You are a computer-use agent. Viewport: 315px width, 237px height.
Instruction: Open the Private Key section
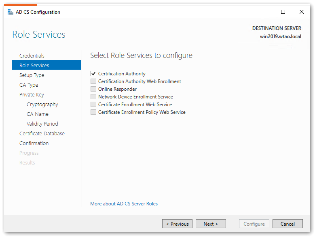(x=32, y=94)
